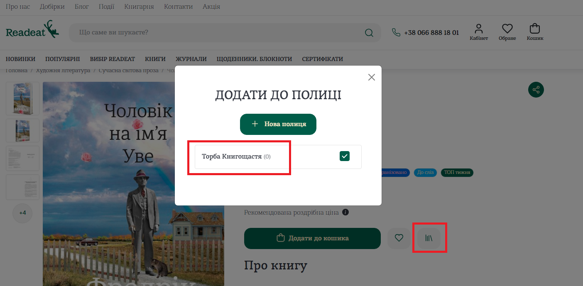The height and width of the screenshot is (286, 583).
Task: Click the ТОП тижня tag
Action: click(457, 172)
